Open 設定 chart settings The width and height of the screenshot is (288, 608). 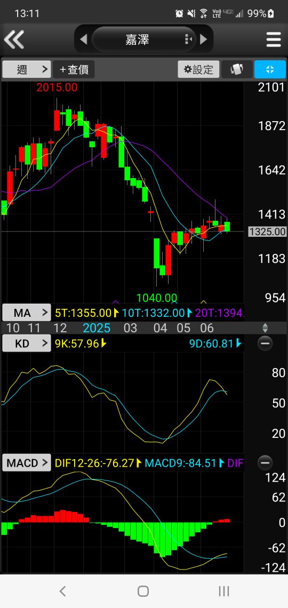pyautogui.click(x=198, y=69)
